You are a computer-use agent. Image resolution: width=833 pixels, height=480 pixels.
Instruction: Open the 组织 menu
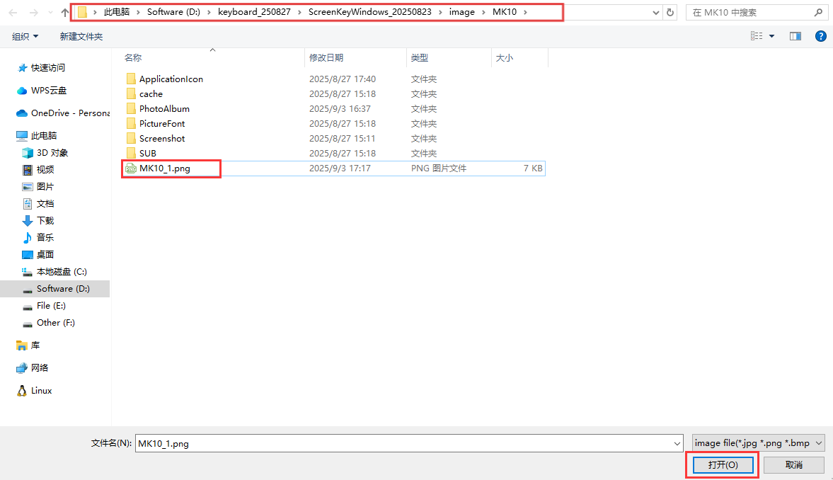[x=25, y=36]
